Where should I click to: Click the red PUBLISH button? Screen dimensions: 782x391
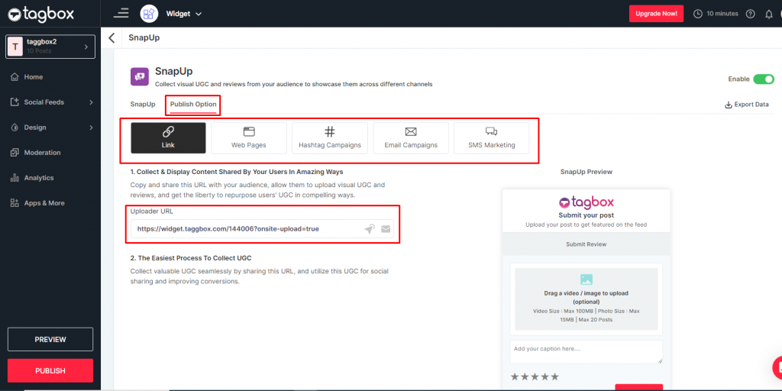[x=50, y=370]
